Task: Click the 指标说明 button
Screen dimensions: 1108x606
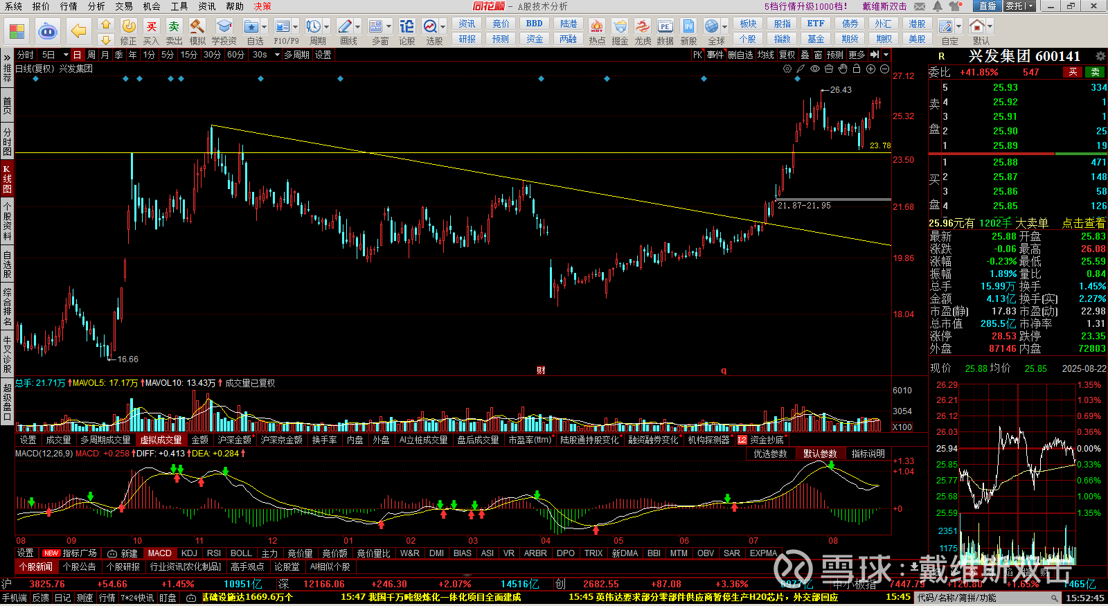Action: coord(868,454)
